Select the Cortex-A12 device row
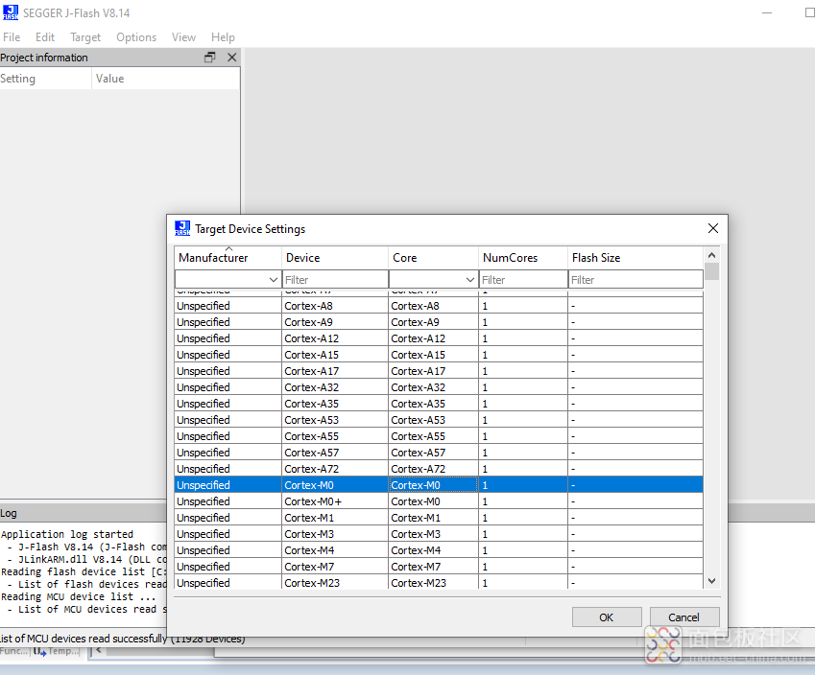 (x=439, y=338)
